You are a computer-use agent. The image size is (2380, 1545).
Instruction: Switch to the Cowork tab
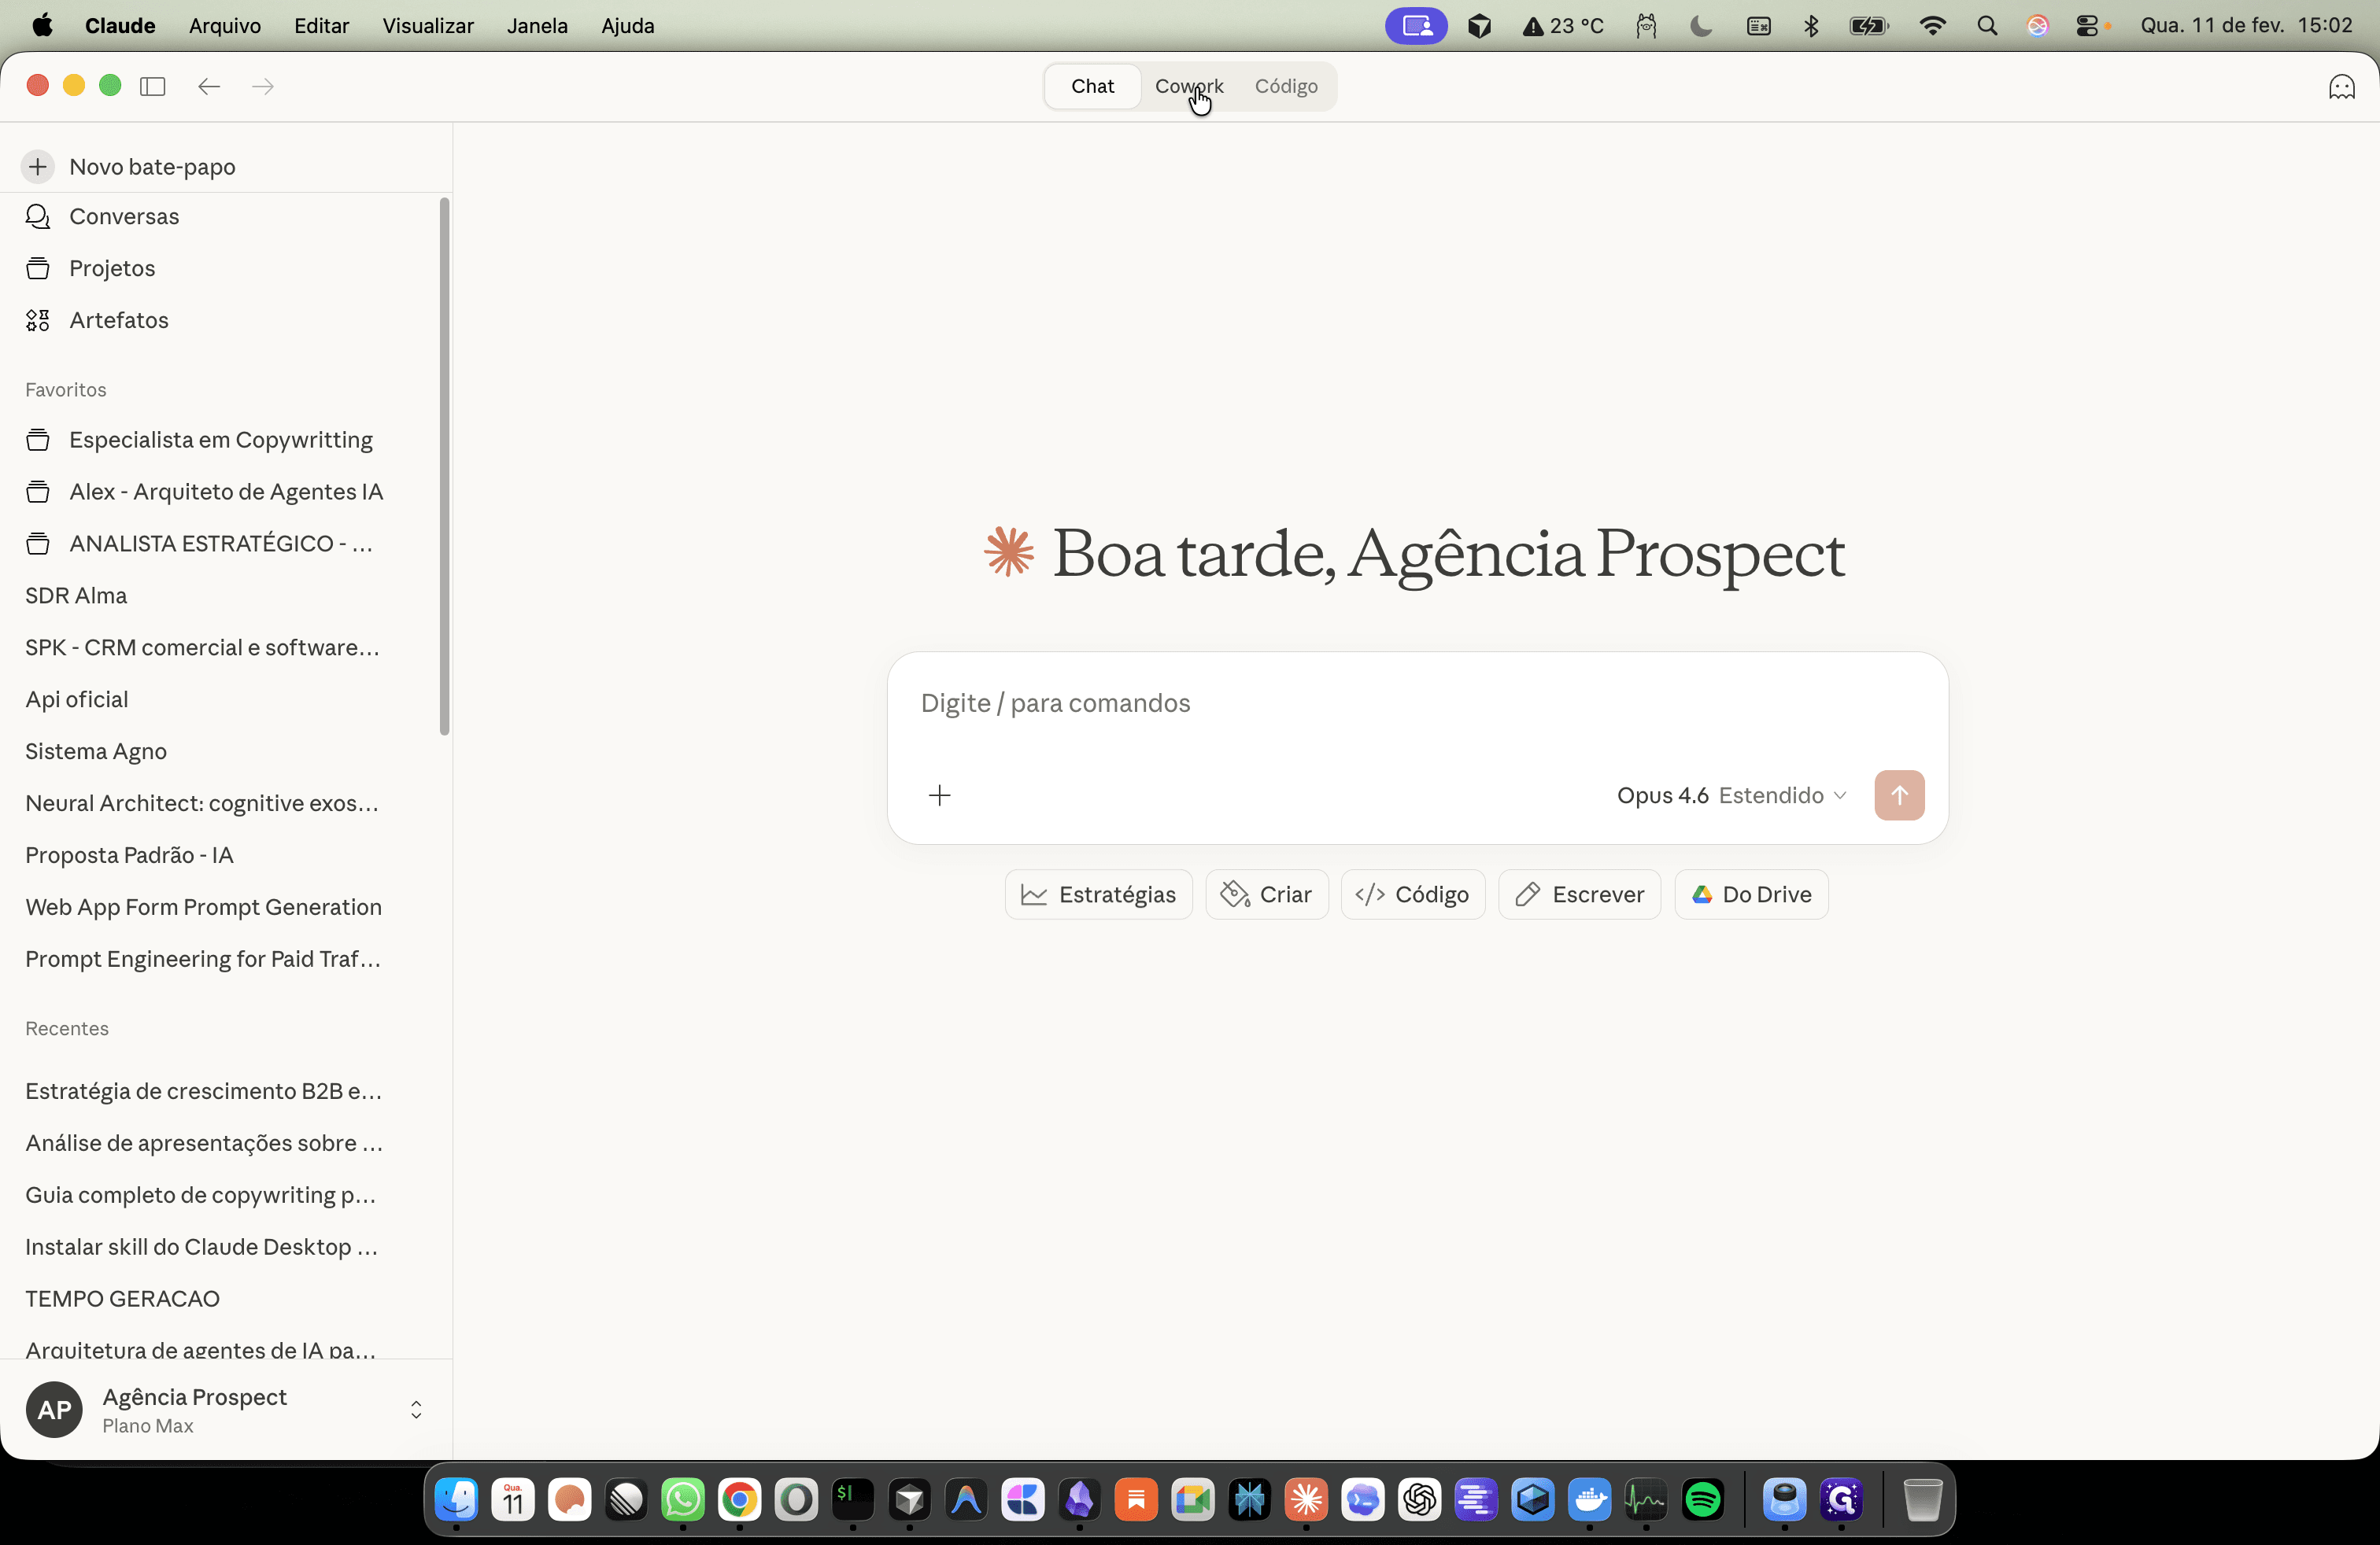click(x=1189, y=86)
